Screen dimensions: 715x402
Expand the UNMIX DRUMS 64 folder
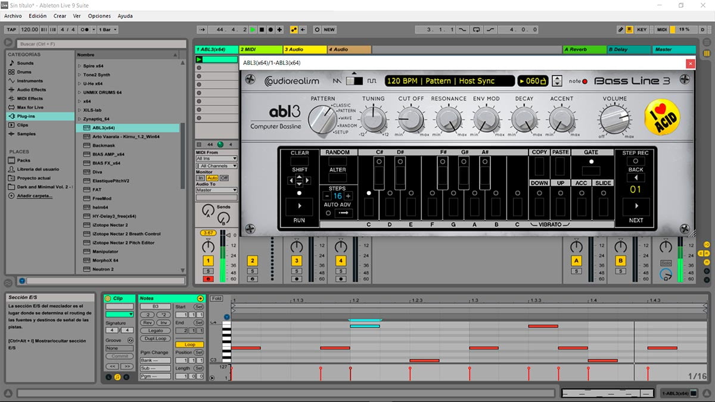pos(80,92)
